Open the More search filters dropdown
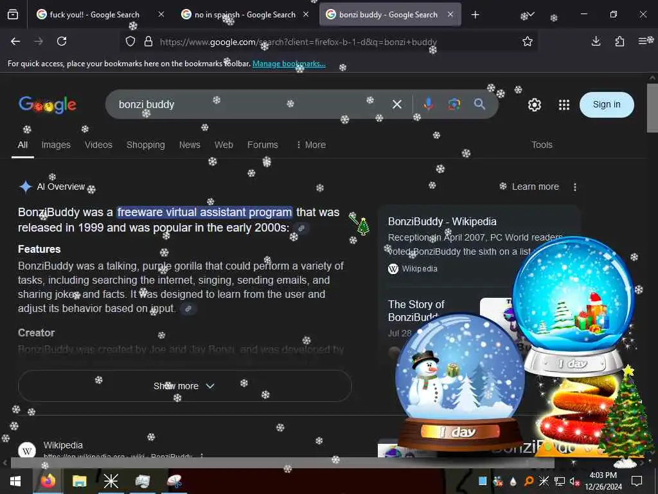This screenshot has height=494, width=658. 311,145
